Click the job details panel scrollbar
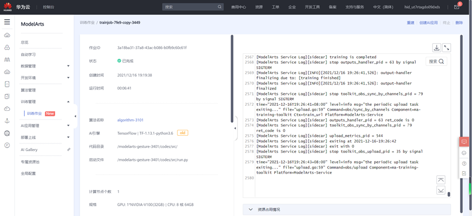This screenshot has width=472, height=216. click(x=232, y=79)
